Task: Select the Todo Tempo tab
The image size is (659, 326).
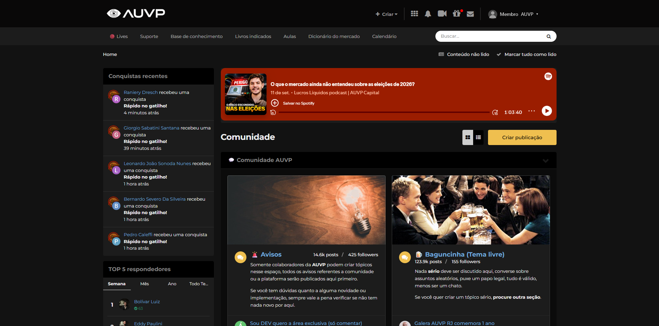Action: [x=199, y=284]
